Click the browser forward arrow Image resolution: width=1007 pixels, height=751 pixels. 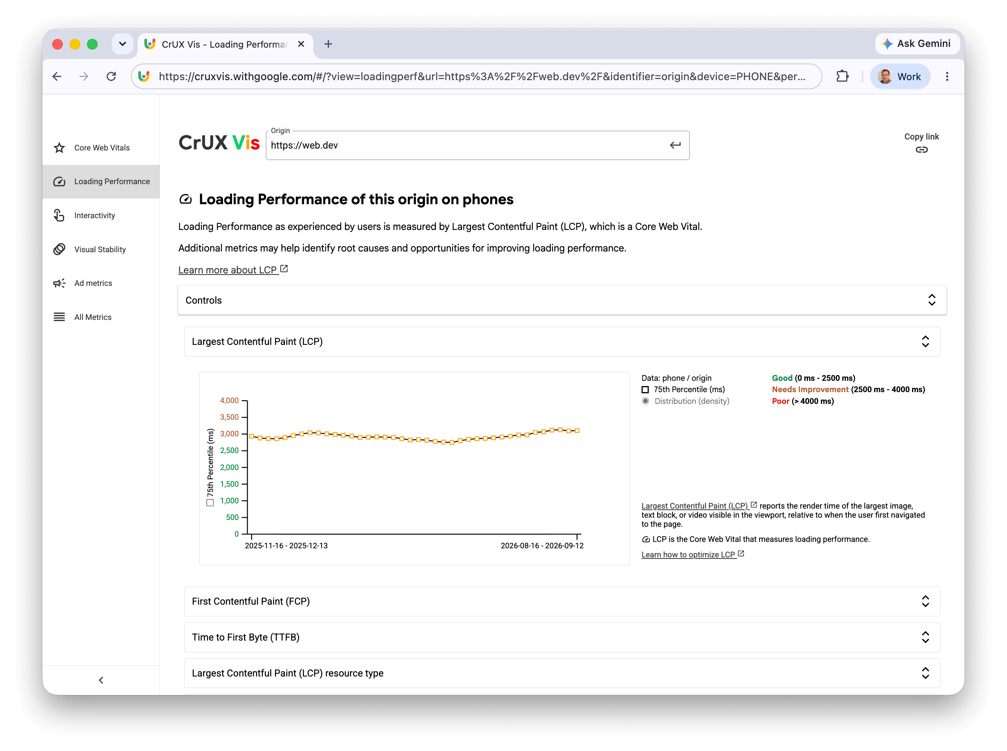84,76
